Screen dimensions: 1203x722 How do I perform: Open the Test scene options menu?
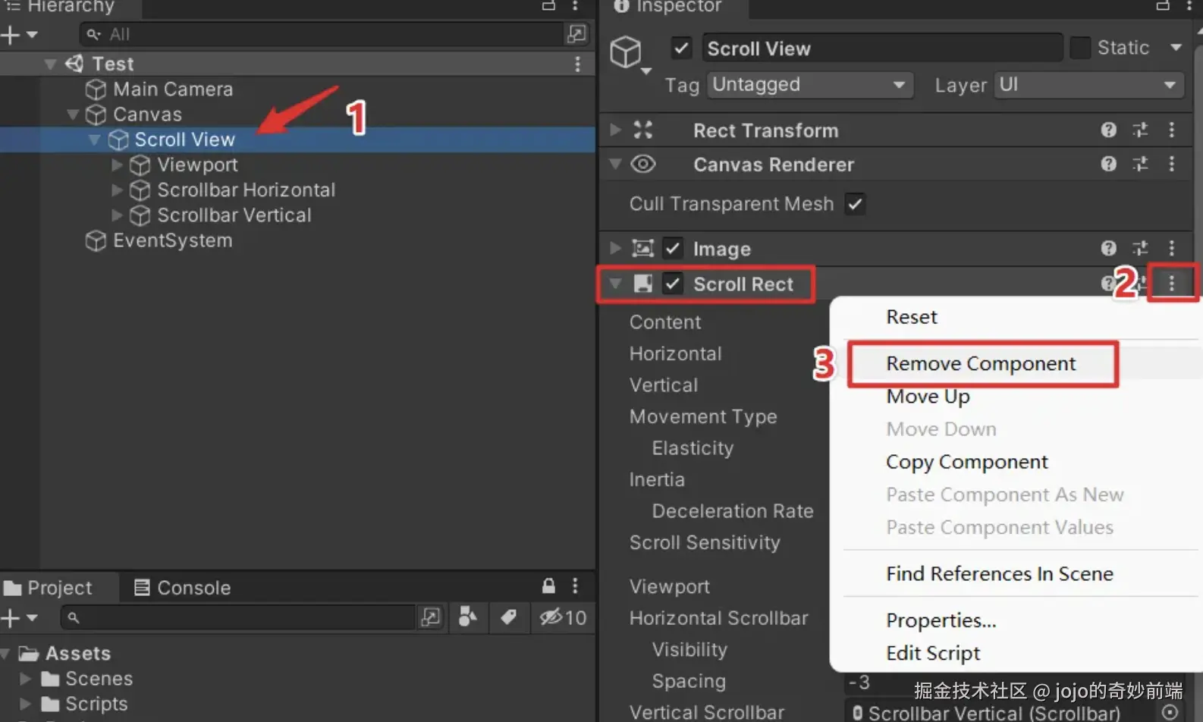578,64
